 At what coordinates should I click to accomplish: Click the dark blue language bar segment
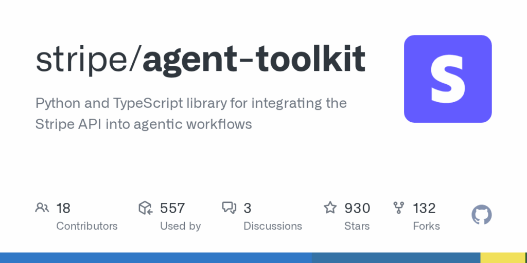coord(396,258)
